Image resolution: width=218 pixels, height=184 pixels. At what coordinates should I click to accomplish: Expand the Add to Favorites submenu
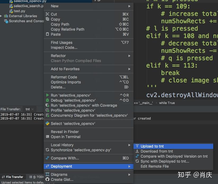(88, 69)
